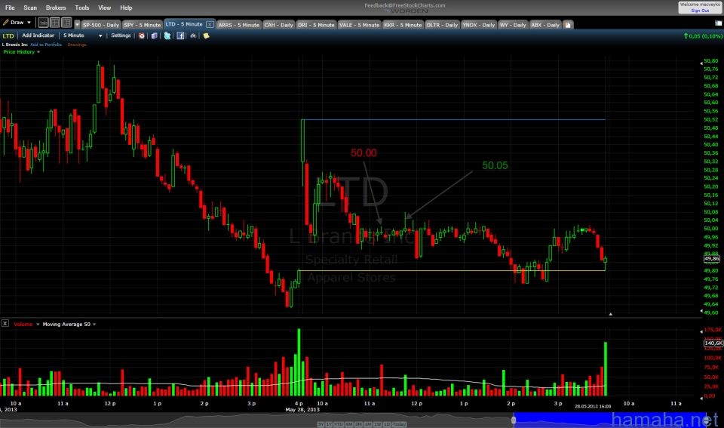The width and height of the screenshot is (724, 428).
Task: Click the 0,05 (0,10%) price change
Action: click(x=703, y=35)
